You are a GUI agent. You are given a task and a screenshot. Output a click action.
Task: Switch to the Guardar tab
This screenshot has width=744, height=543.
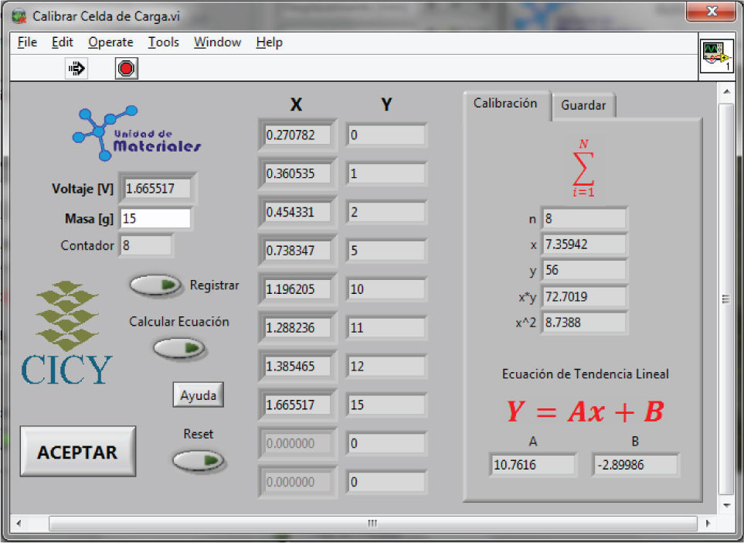pyautogui.click(x=583, y=106)
